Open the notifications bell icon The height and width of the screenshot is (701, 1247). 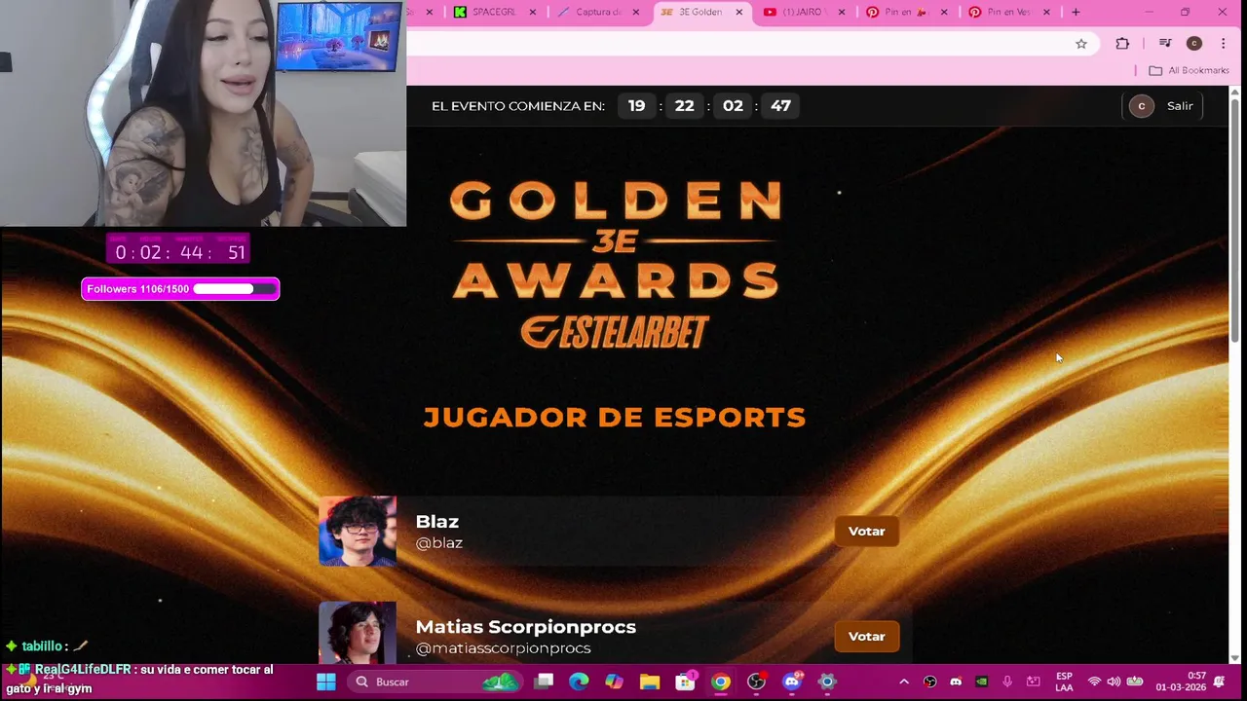coord(1220,682)
